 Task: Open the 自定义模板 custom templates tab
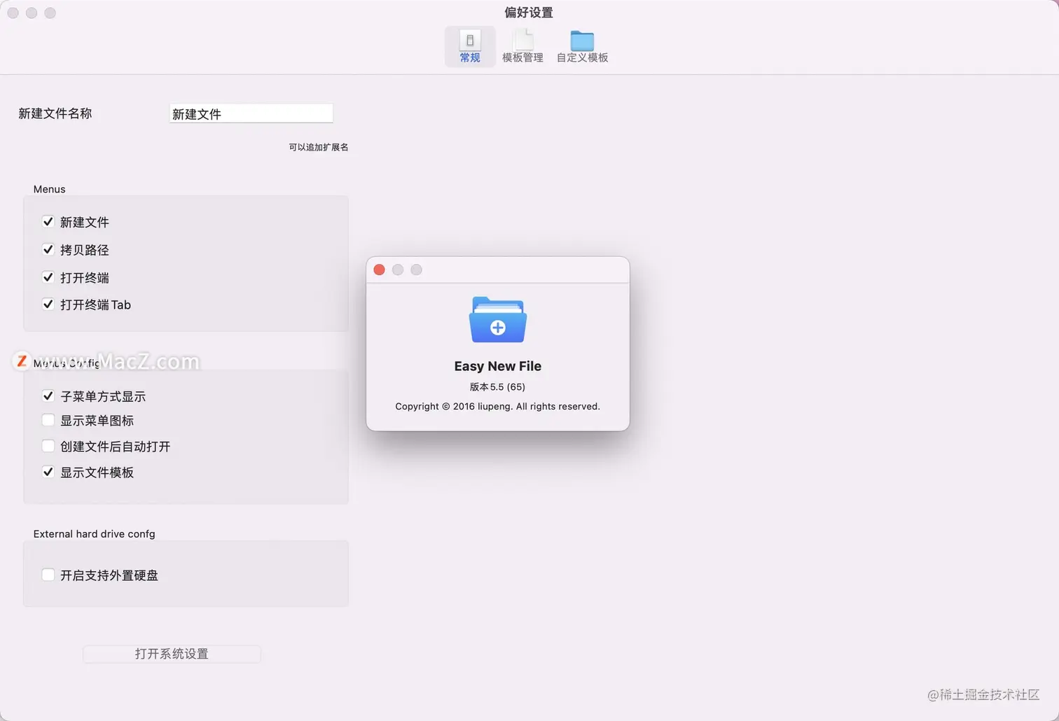[x=582, y=46]
